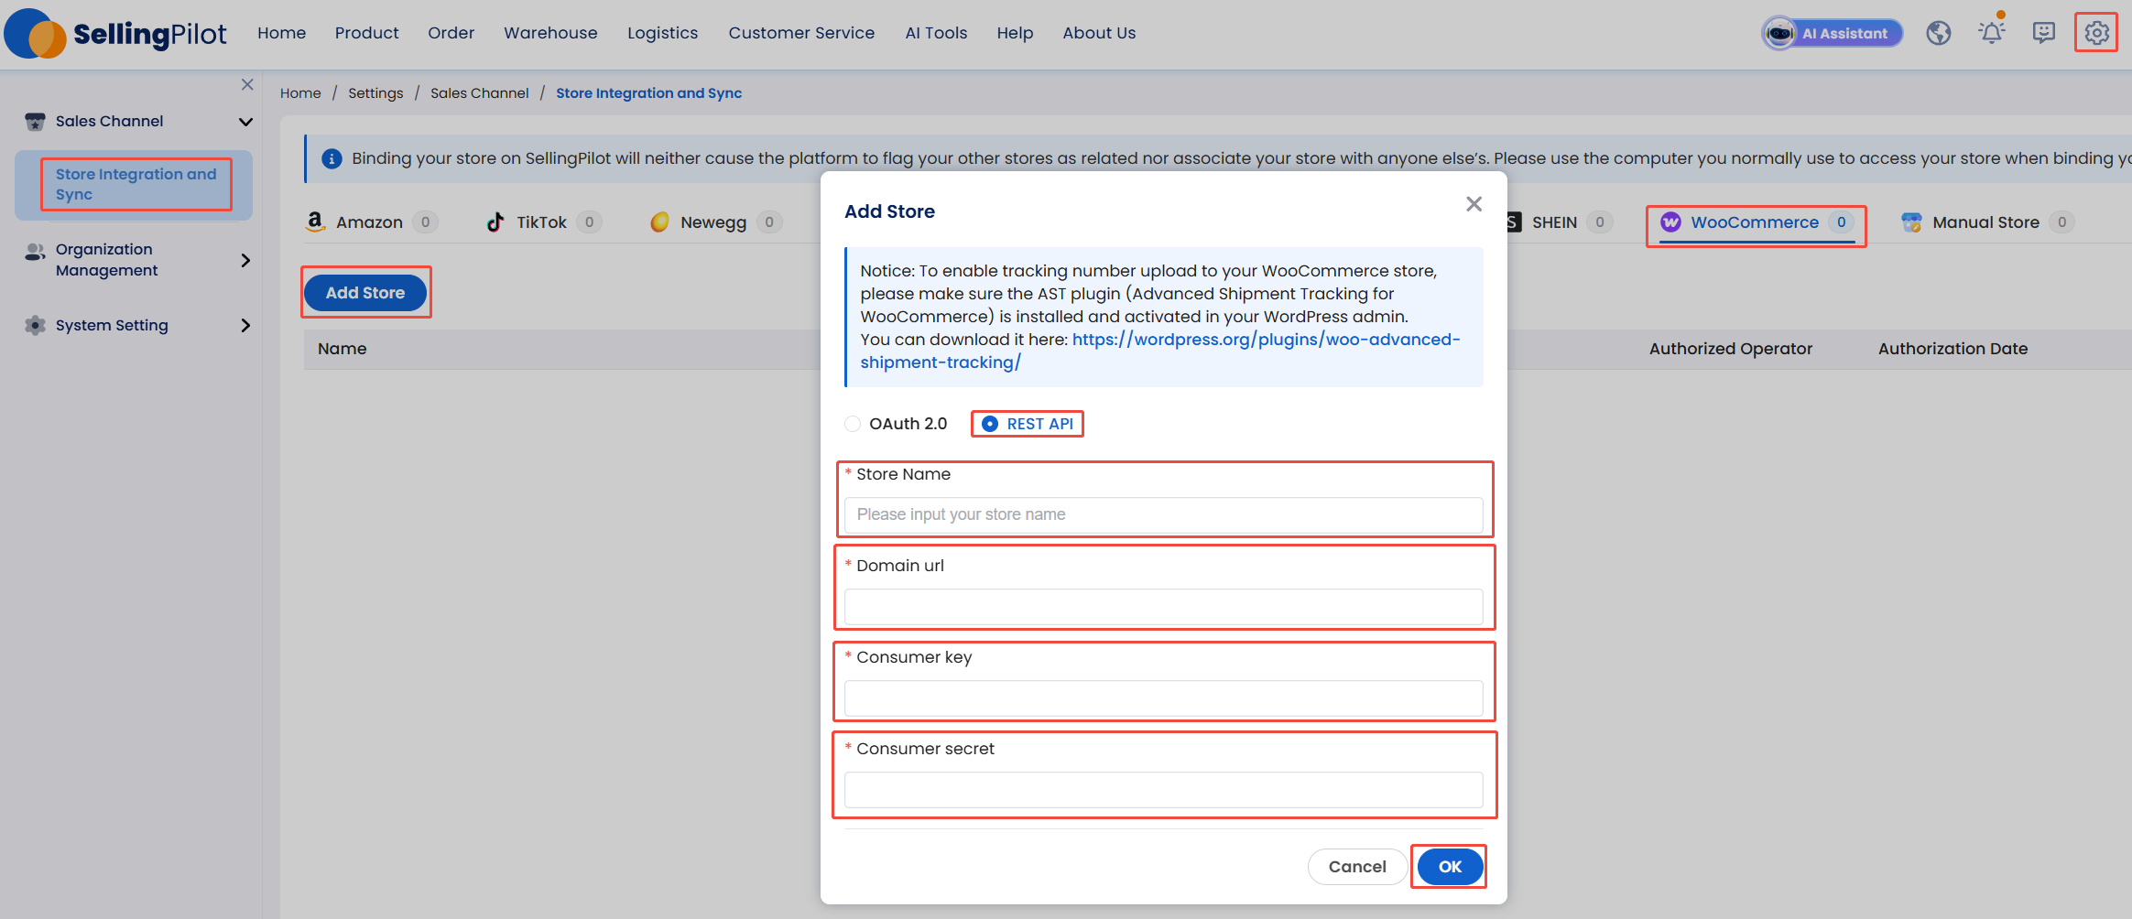Click the SHEIN logo icon
Viewport: 2132px width, 919px height.
tap(1514, 222)
